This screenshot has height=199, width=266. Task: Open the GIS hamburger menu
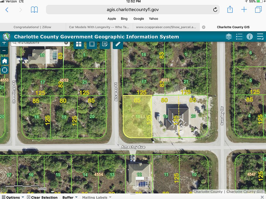pyautogui.click(x=260, y=36)
